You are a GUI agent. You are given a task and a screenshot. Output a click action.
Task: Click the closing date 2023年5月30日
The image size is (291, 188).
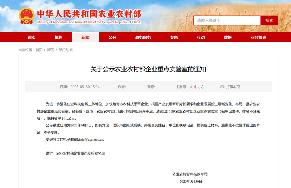pos(191,181)
